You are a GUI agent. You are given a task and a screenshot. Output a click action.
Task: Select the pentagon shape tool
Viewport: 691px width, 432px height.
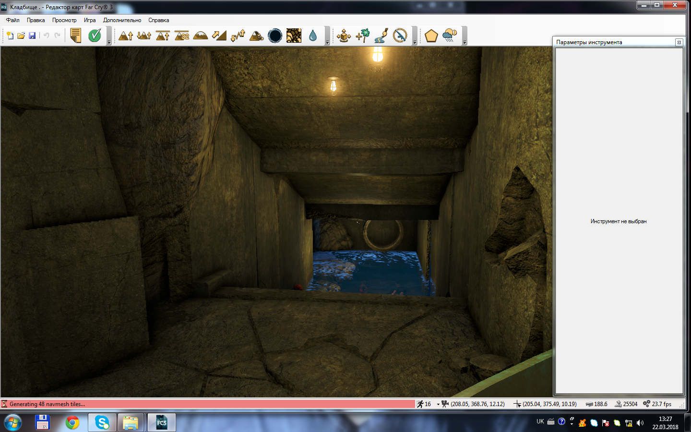[x=431, y=36]
